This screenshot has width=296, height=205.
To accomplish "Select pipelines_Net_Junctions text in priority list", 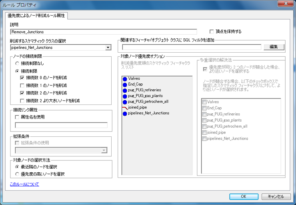I will pyautogui.click(x=148, y=113).
